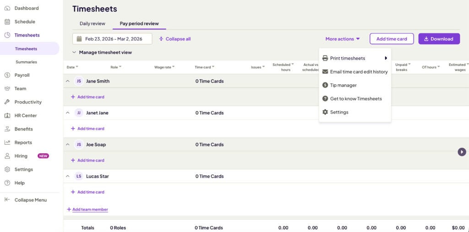Viewport: 469px width, 232px height.
Task: Collapse Jane Smith's row
Action: coord(68,81)
